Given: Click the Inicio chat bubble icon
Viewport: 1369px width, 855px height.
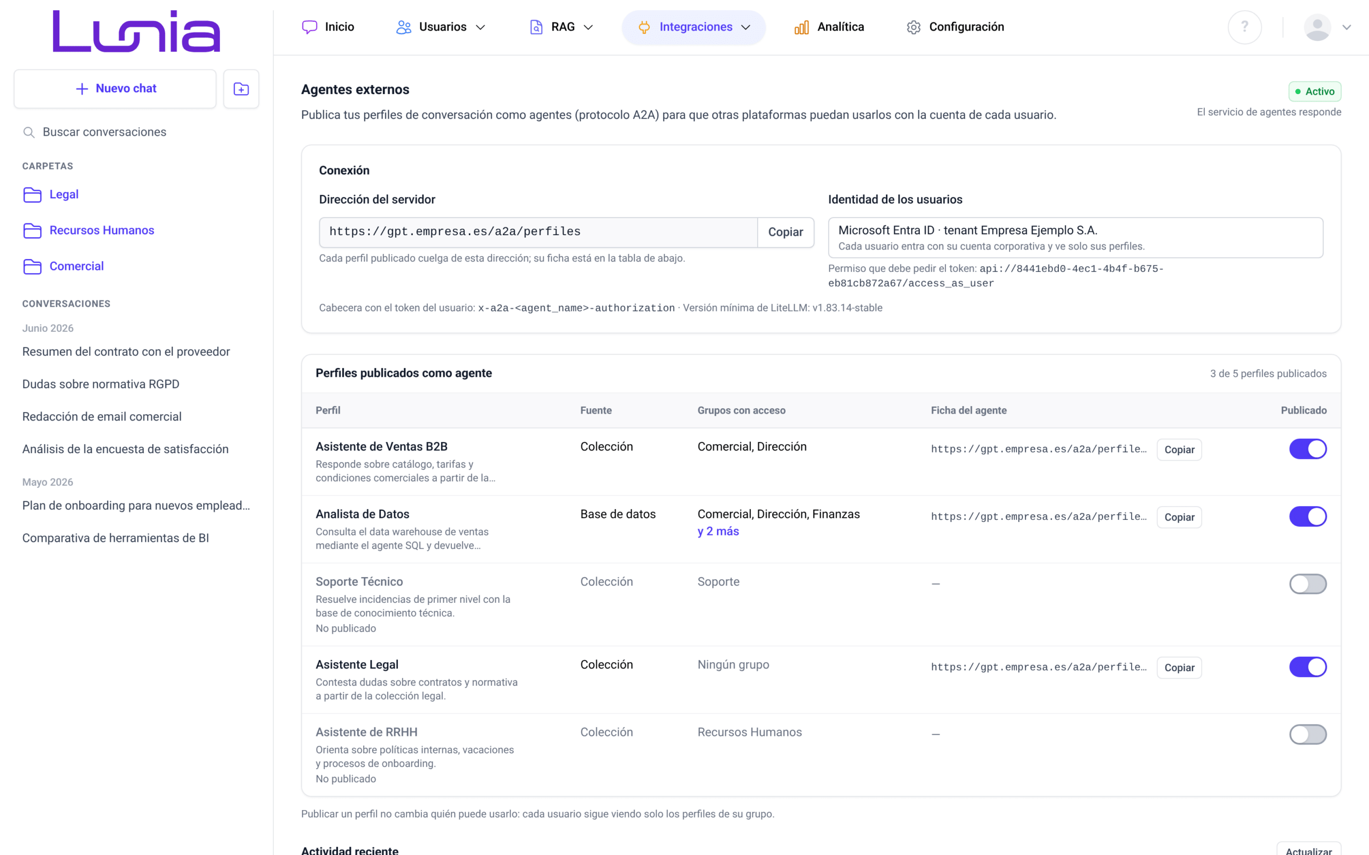Looking at the screenshot, I should [x=310, y=27].
